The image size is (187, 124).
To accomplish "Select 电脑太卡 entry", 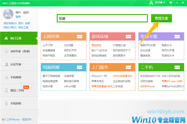I will [x=167, y=45].
